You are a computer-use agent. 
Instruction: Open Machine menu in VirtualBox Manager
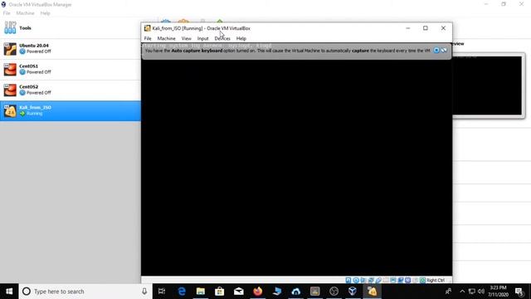(x=25, y=13)
